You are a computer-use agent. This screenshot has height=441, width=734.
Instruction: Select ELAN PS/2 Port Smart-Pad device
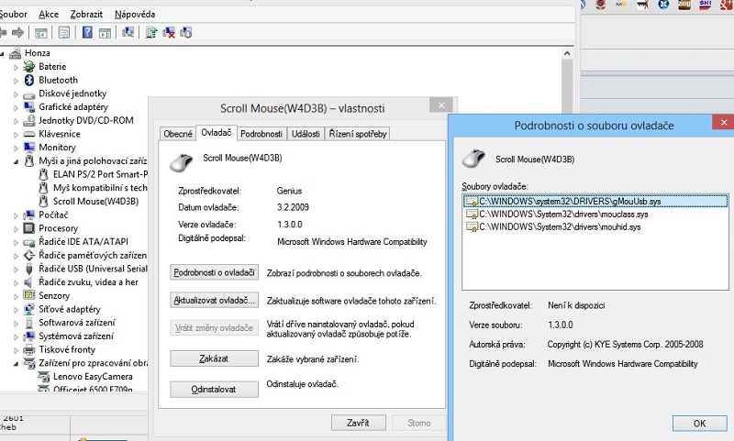(x=100, y=174)
